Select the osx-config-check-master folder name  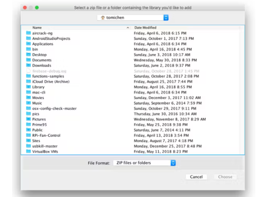(x=54, y=109)
